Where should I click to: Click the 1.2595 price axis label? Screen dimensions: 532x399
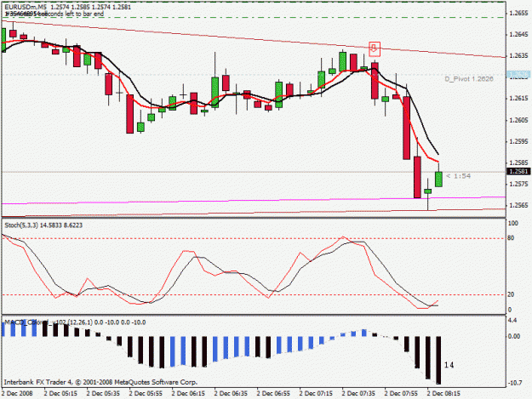pos(519,142)
